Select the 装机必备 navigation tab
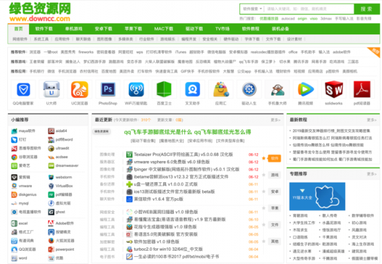 click(280, 29)
